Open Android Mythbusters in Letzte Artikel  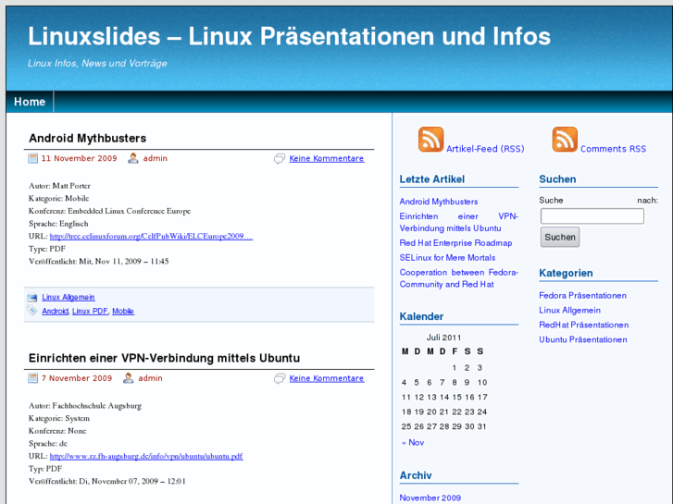pos(438,202)
